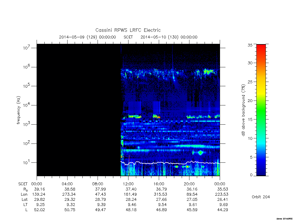Click the L value '48.18'

click(x=131, y=210)
